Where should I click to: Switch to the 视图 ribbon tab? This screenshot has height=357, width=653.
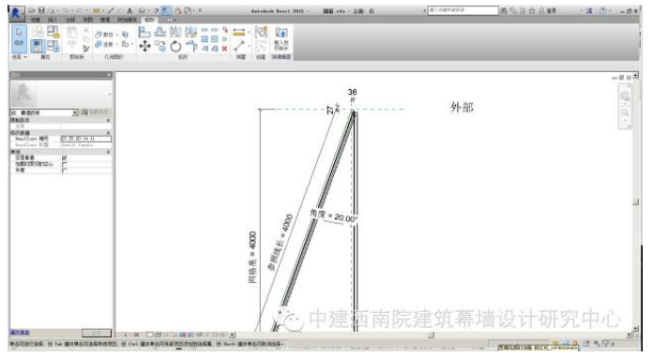[x=88, y=20]
